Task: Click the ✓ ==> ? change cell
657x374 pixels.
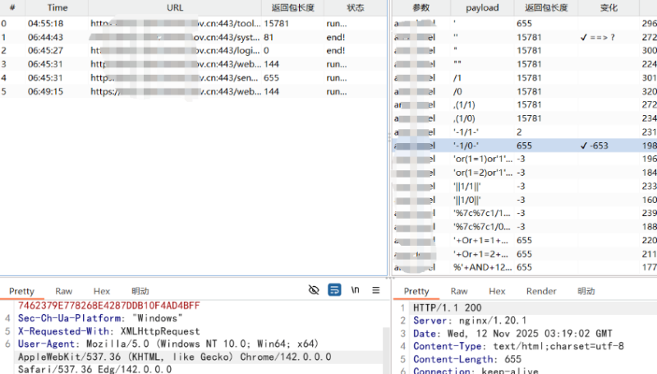Action: coord(609,37)
